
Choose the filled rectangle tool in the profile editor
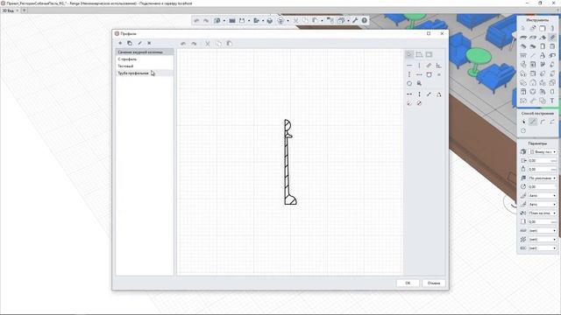429,54
